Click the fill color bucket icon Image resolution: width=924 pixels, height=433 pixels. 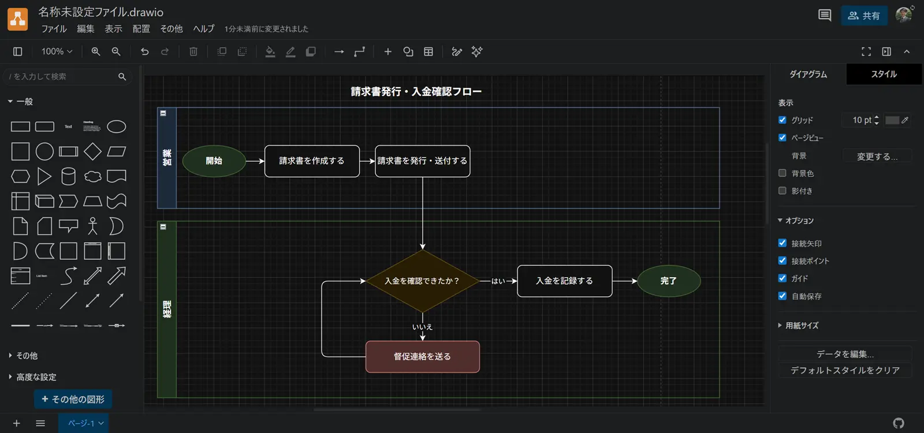coord(270,51)
